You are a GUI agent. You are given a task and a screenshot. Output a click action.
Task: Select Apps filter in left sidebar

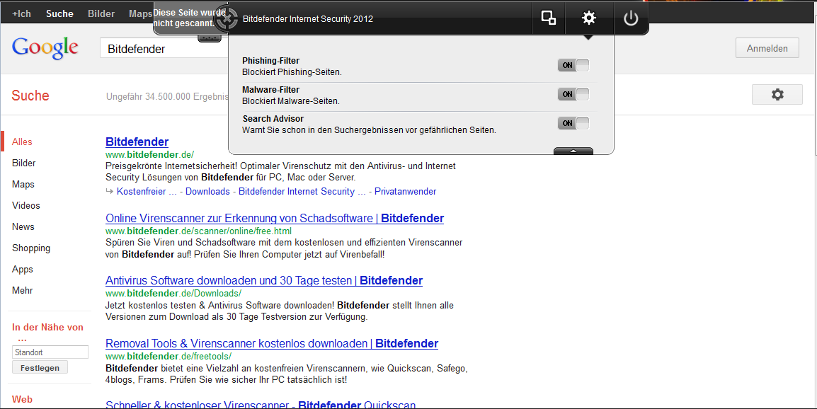23,270
